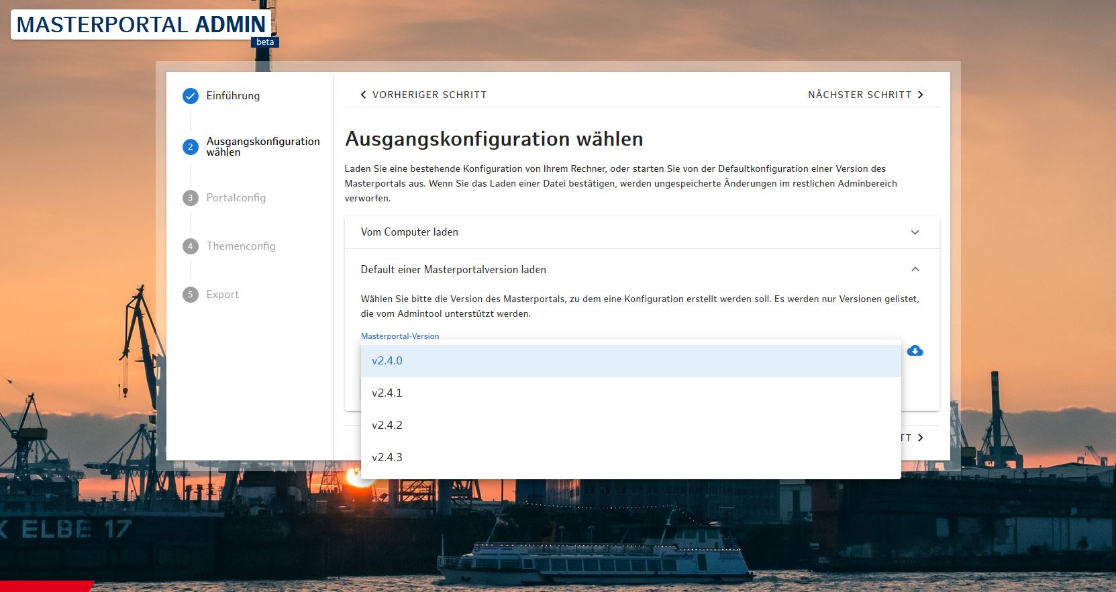Click the heading Ausgangskonfiguration wählen

494,139
